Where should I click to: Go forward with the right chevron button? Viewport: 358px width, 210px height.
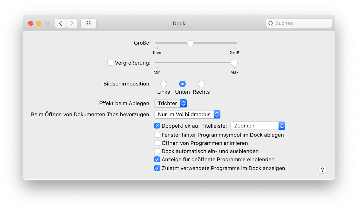[x=72, y=23]
